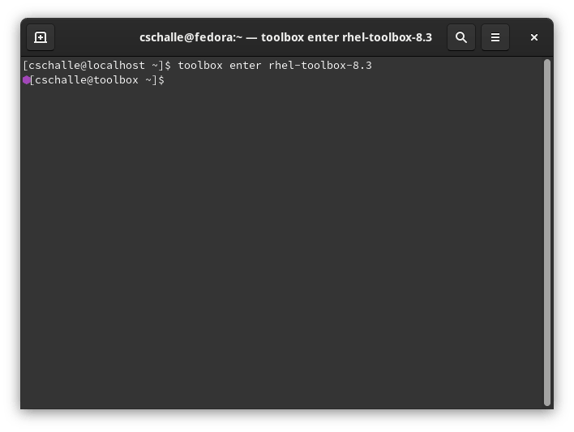The width and height of the screenshot is (574, 432).
Task: Click the word "toolbox" in the typed command
Action: tap(200, 65)
